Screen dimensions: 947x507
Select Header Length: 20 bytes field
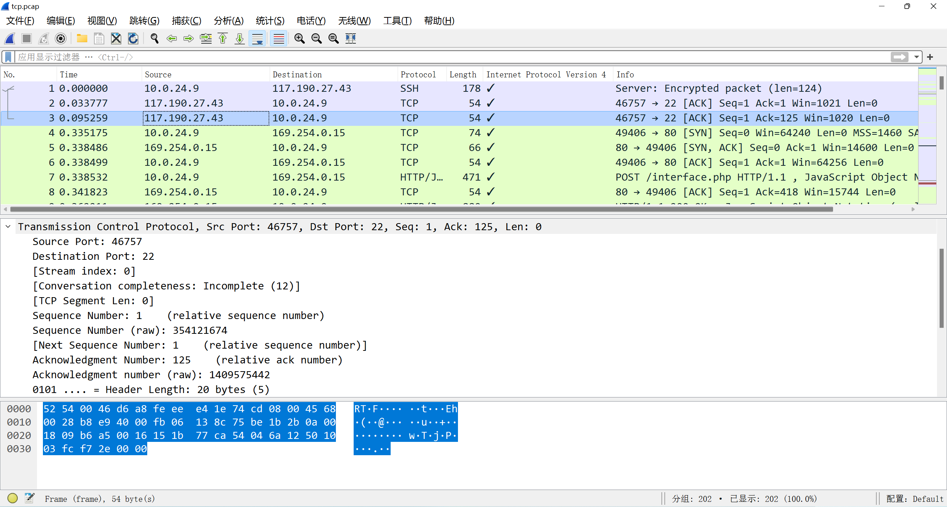[x=151, y=390]
